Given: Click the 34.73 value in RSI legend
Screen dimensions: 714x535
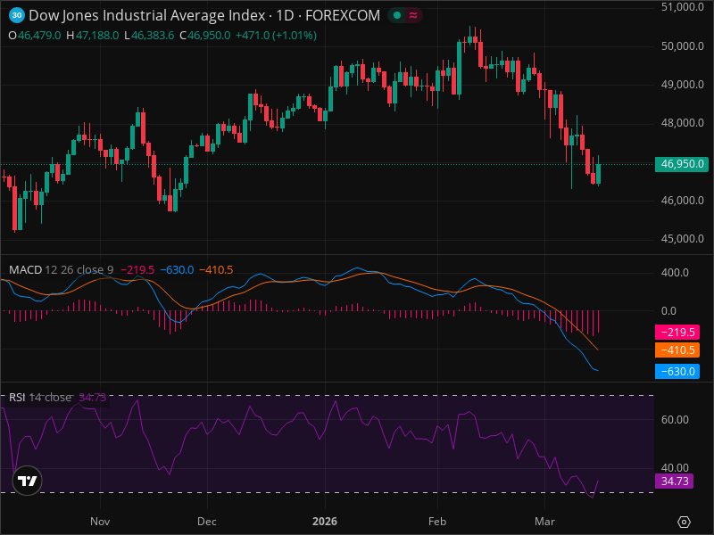Looking at the screenshot, I should tap(93, 397).
